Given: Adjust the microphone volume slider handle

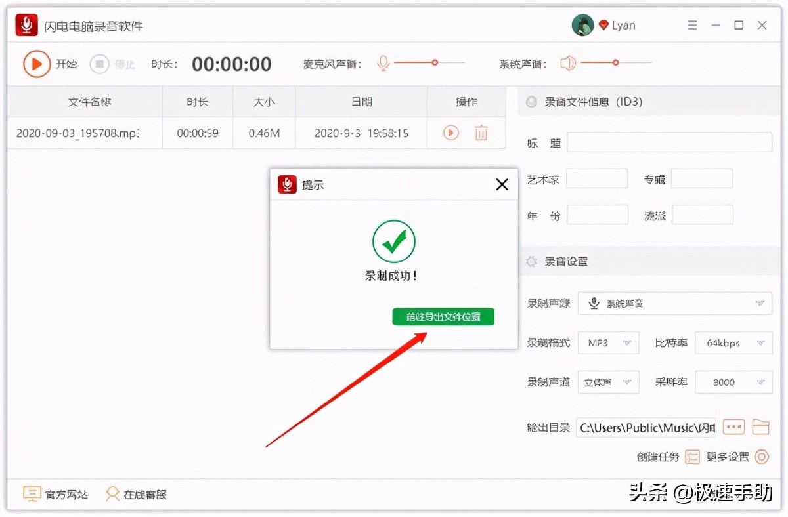Looking at the screenshot, I should [x=435, y=62].
